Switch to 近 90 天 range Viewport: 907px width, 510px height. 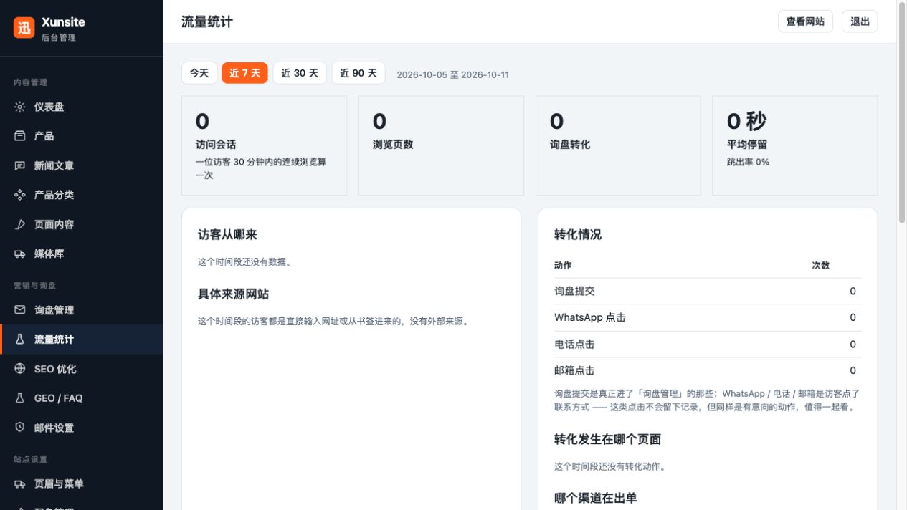pos(358,73)
